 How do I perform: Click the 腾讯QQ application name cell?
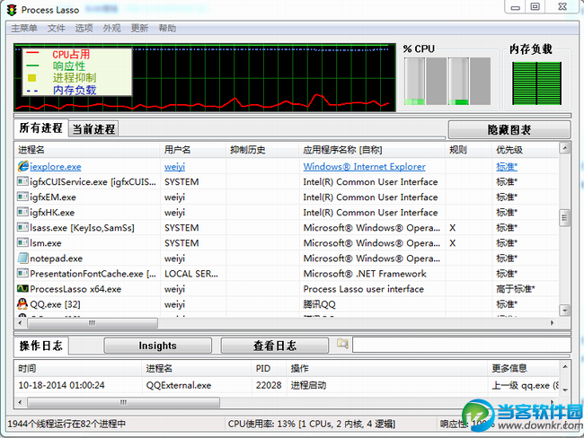click(320, 304)
